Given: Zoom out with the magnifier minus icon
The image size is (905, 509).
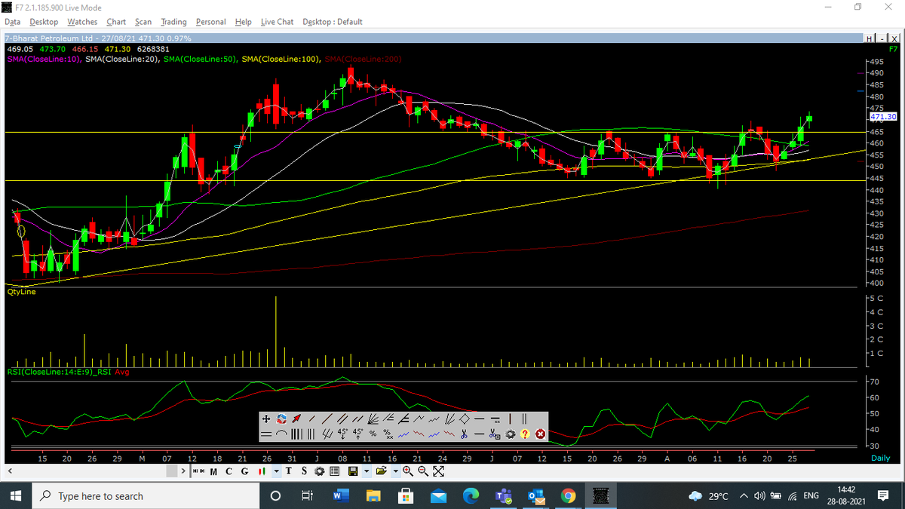Looking at the screenshot, I should pyautogui.click(x=423, y=472).
